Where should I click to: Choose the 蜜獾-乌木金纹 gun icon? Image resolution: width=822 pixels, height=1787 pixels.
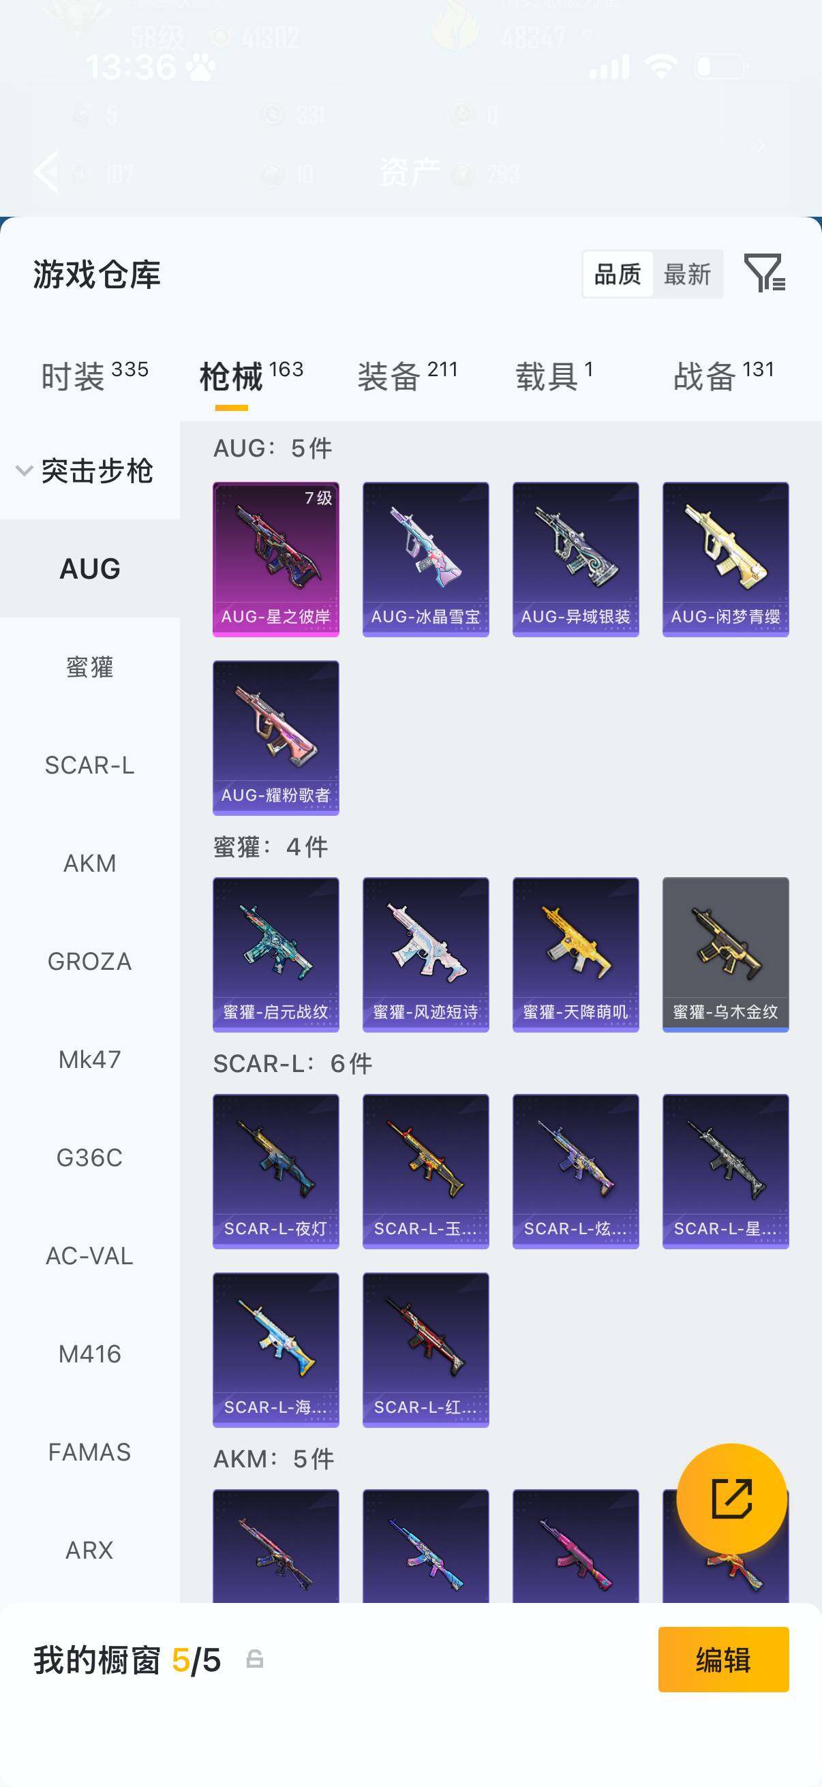pos(726,955)
